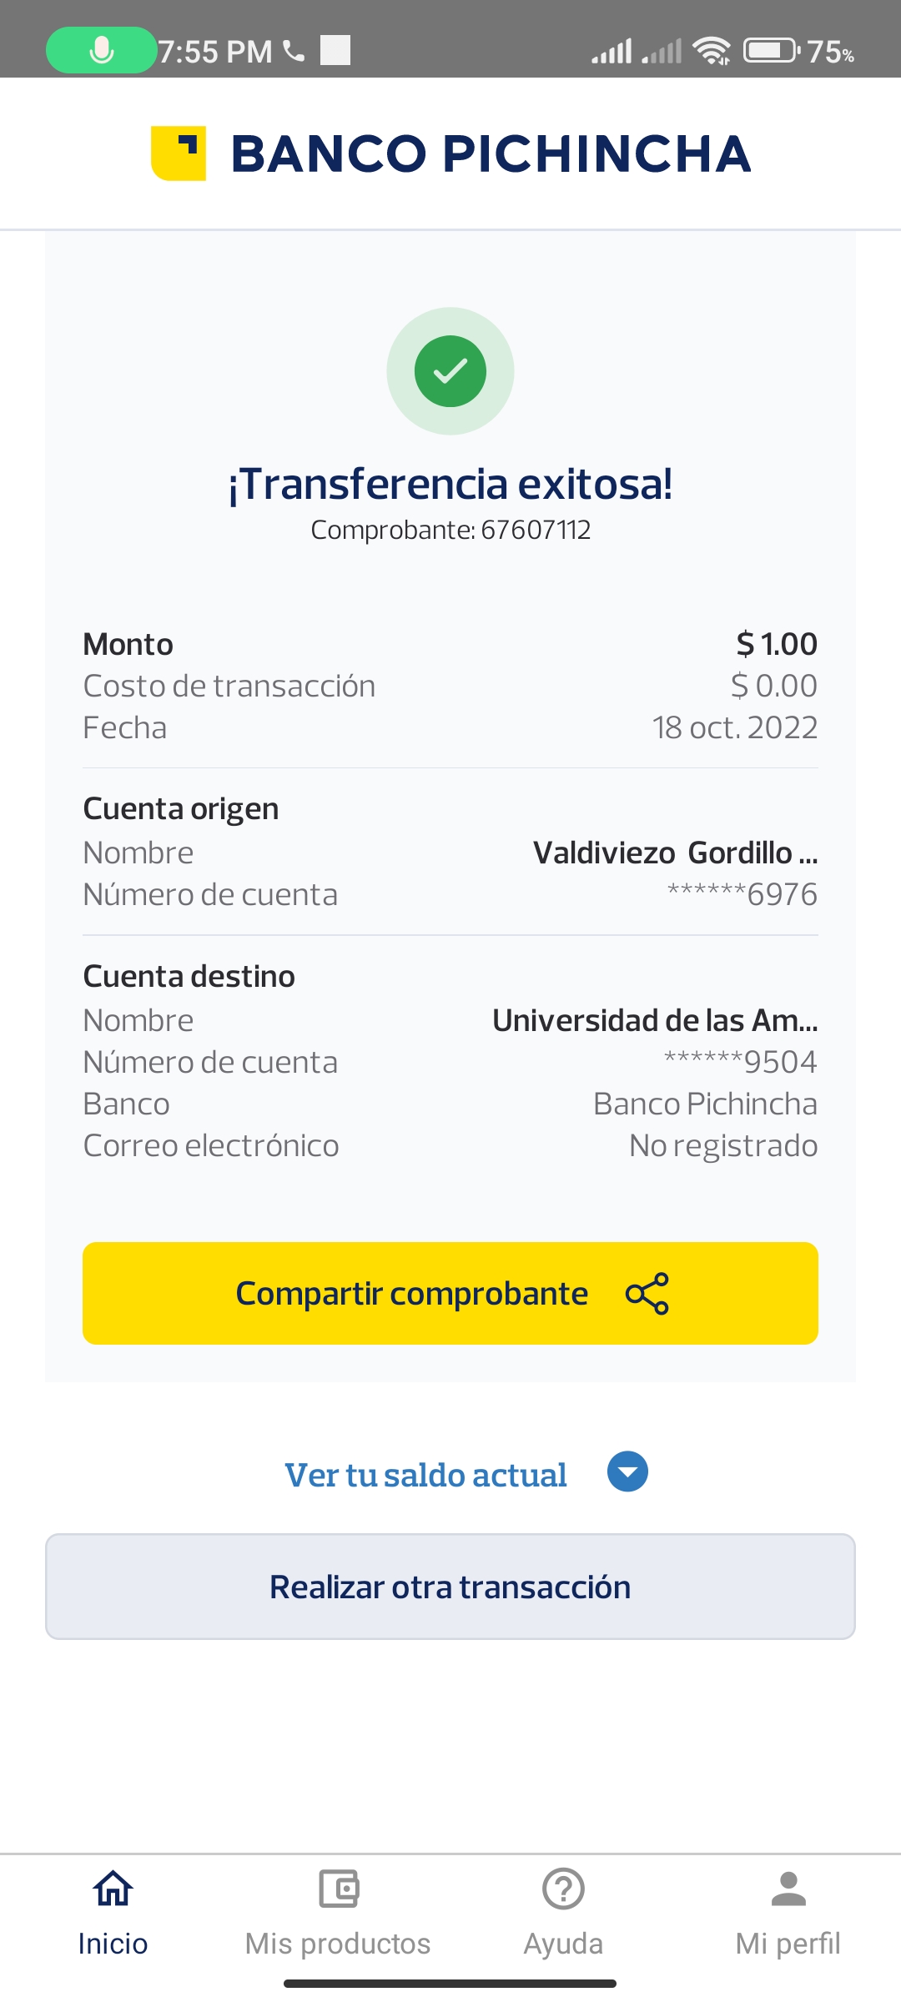
Task: Tap the Banco Pichincha yellow logo icon
Action: tap(179, 153)
